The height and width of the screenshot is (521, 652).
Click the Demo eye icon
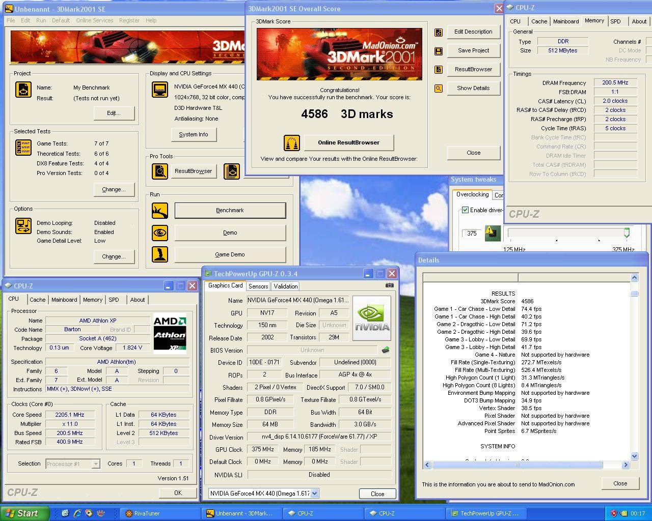coord(160,233)
